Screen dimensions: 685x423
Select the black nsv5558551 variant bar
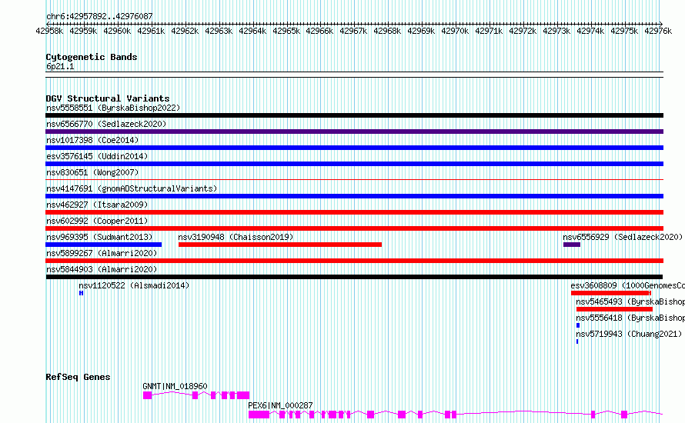point(354,115)
